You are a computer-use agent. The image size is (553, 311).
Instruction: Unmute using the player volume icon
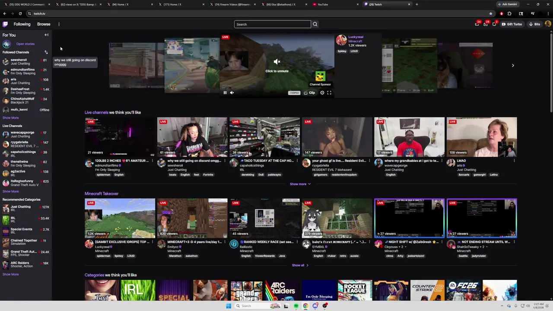[232, 92]
